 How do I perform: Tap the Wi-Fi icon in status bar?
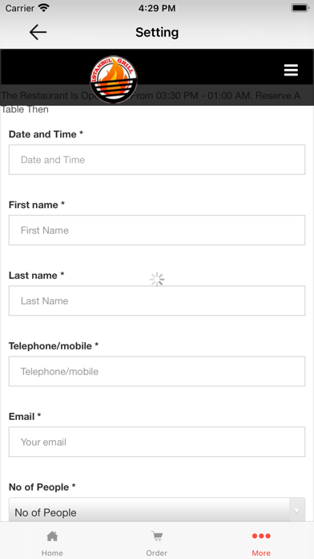pyautogui.click(x=44, y=8)
